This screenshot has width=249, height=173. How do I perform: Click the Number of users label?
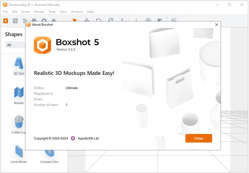click(46, 105)
